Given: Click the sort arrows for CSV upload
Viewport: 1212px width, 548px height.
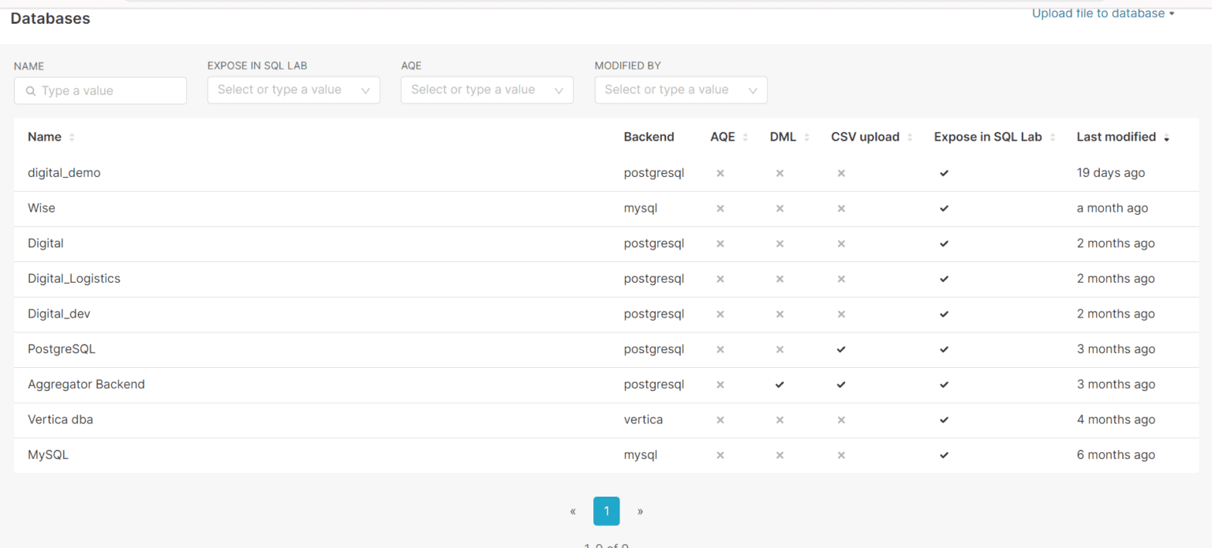Looking at the screenshot, I should (910, 137).
